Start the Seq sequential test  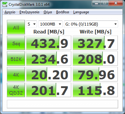point(16,43)
